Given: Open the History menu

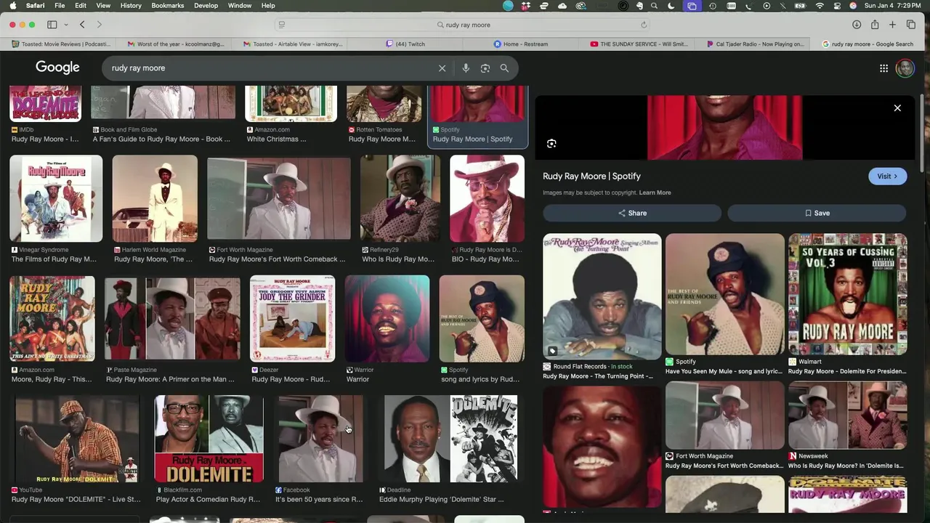Looking at the screenshot, I should coord(131,6).
